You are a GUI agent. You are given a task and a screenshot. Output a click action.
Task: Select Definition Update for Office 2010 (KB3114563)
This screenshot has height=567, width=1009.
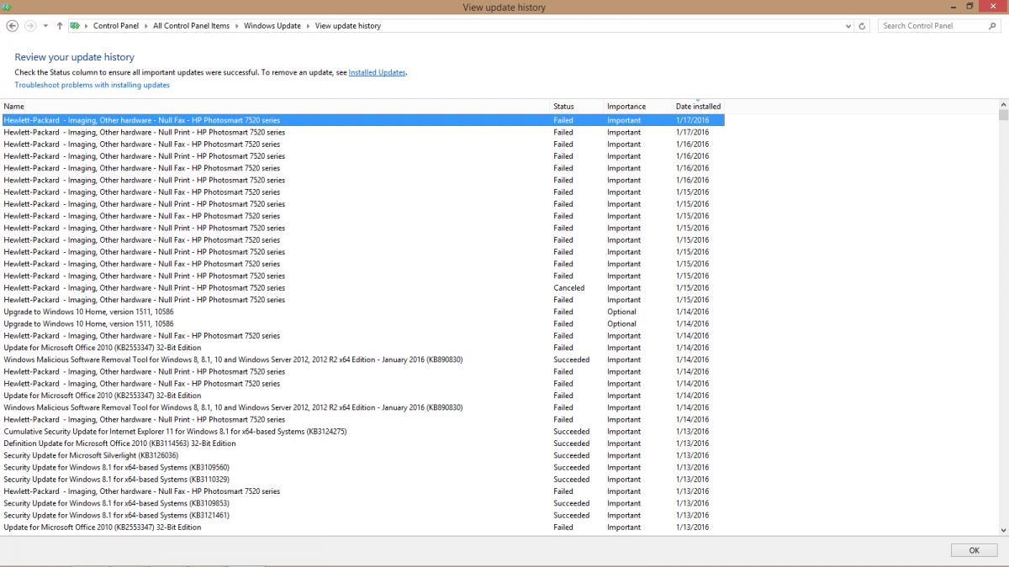point(362,444)
